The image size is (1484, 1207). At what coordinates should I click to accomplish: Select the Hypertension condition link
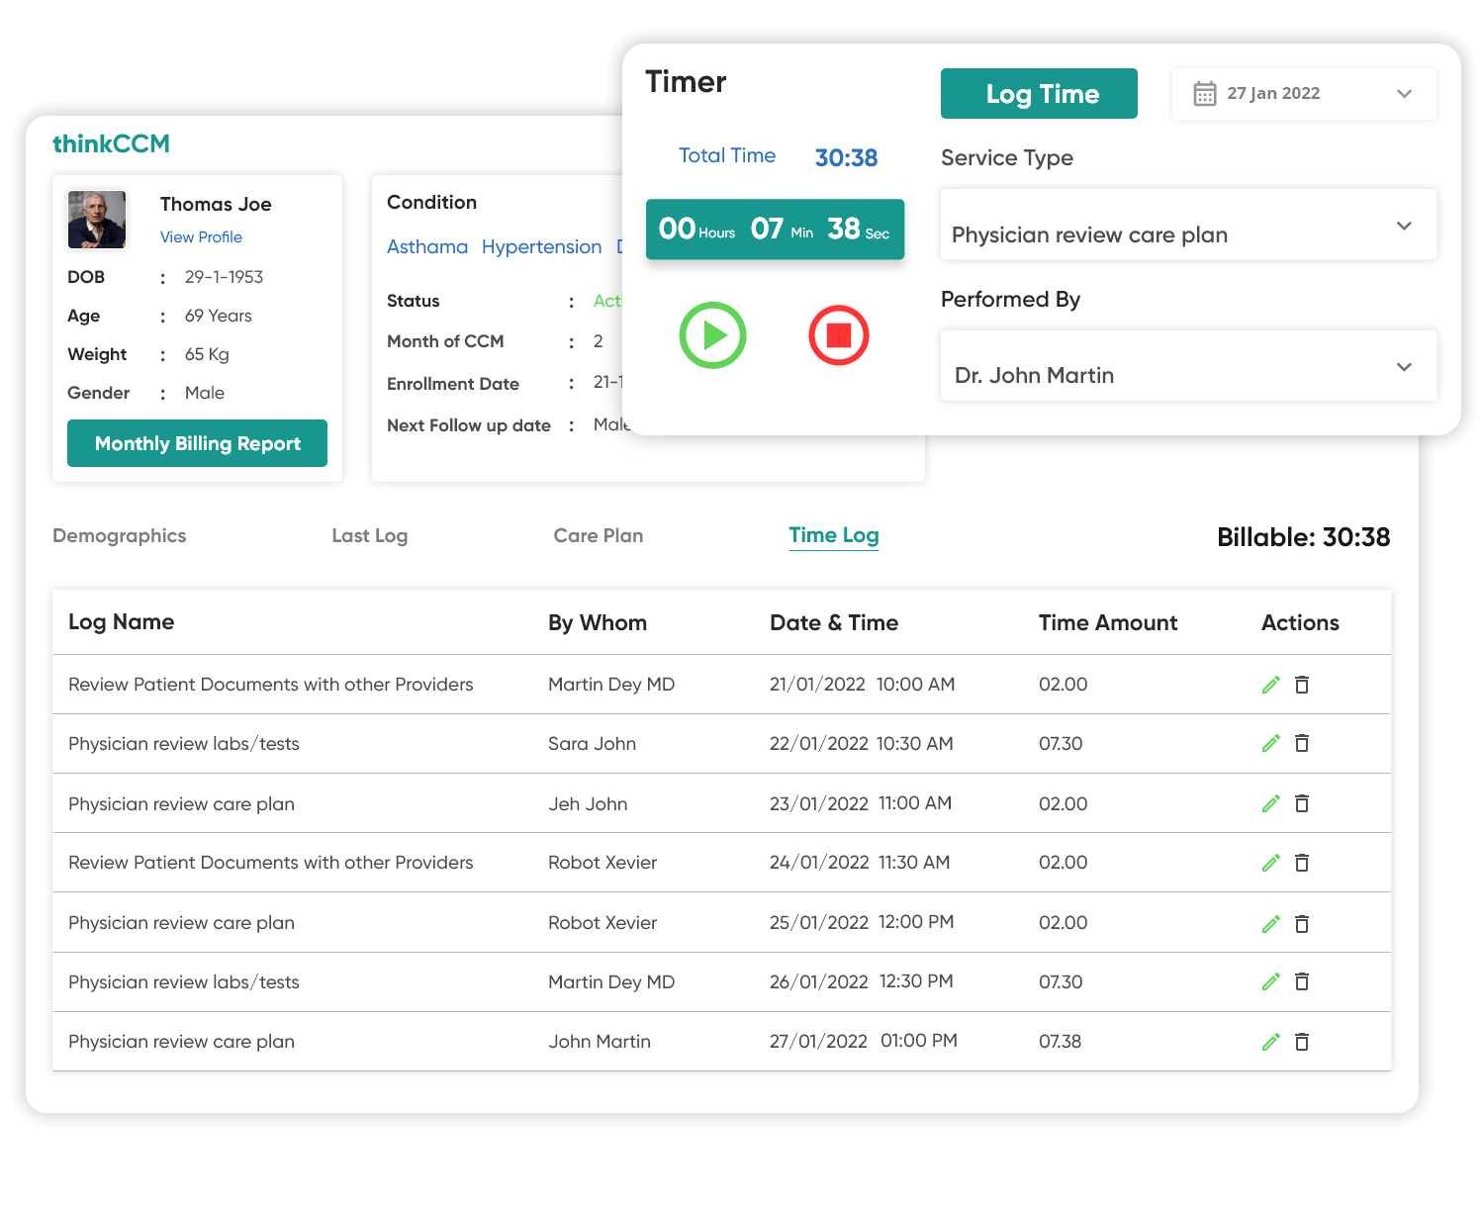[541, 246]
